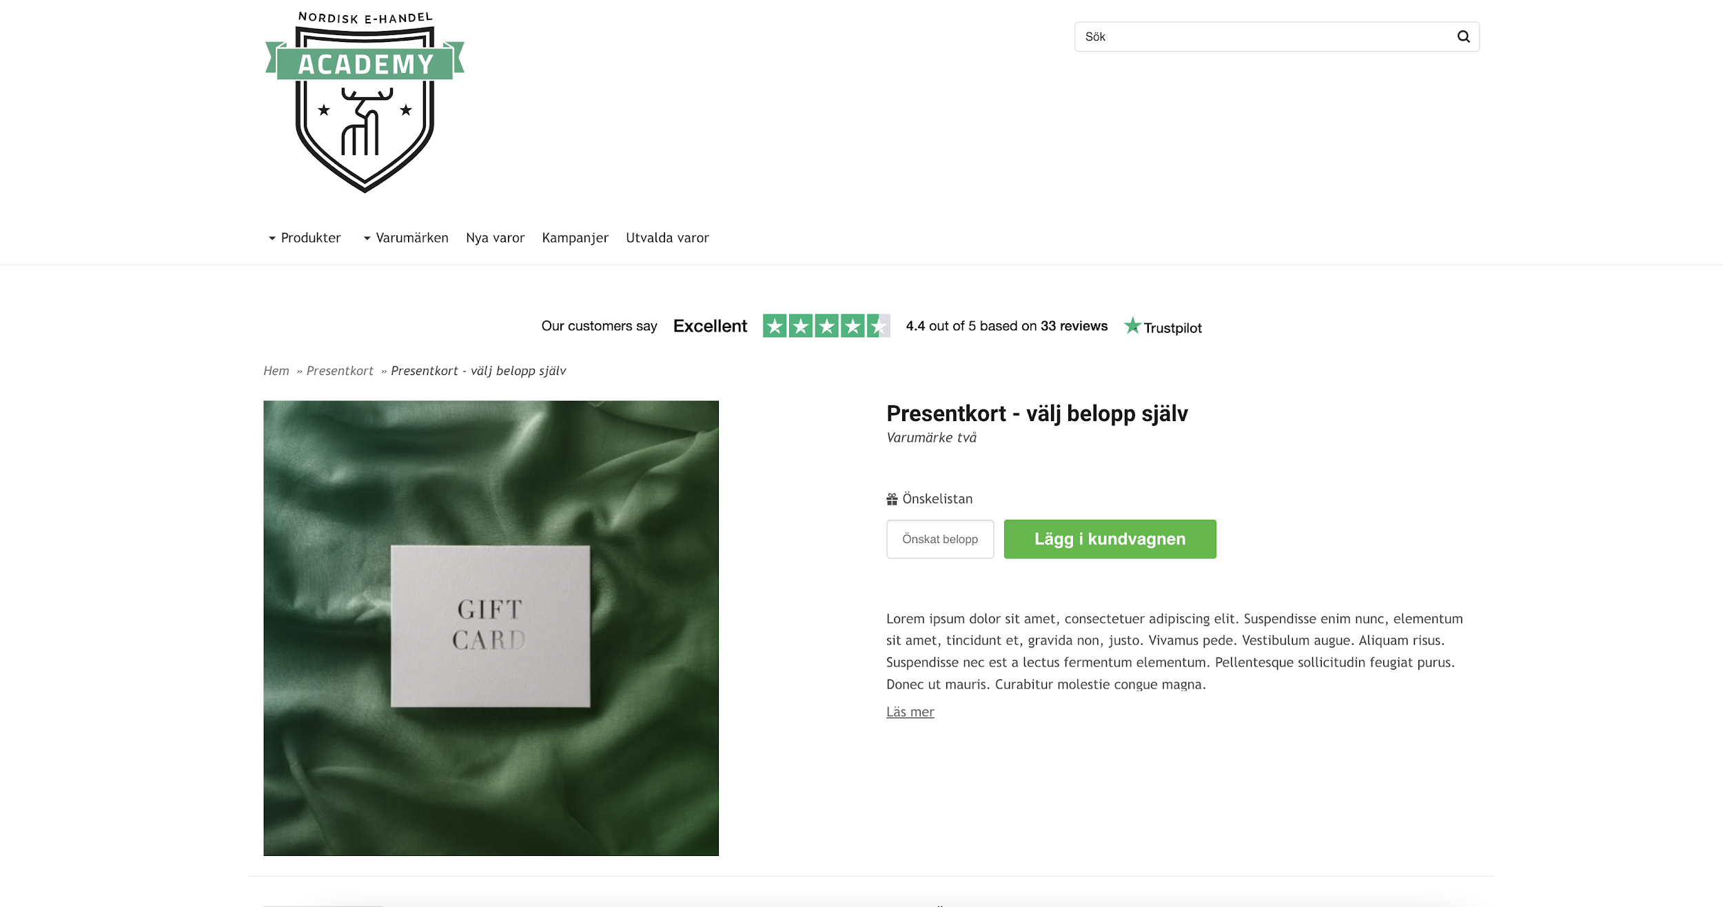Open the Nya varor menu item
The image size is (1723, 907).
coord(495,238)
